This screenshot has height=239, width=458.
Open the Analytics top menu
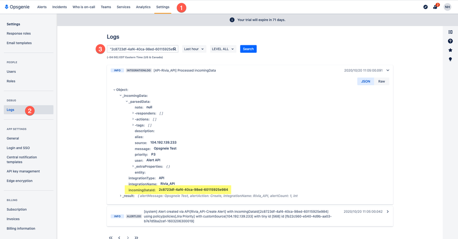[x=143, y=7]
